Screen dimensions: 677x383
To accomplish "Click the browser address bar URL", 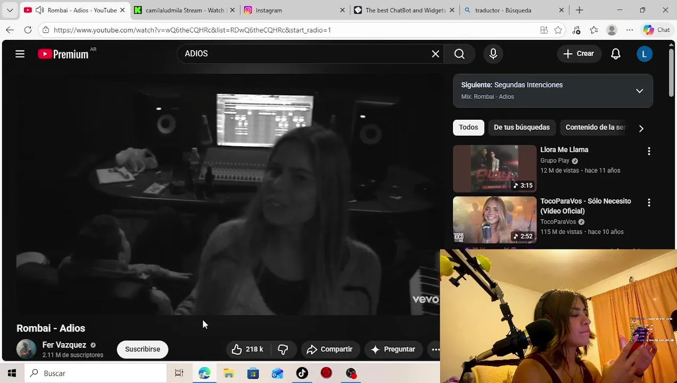I will coord(192,30).
